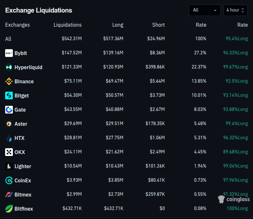Click CoinEx short value $80.41K
The image size is (253, 219).
156,180
